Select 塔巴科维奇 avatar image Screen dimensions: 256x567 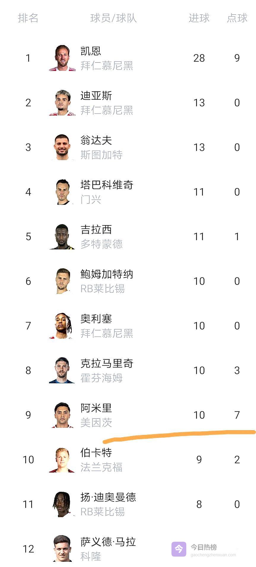click(x=62, y=192)
